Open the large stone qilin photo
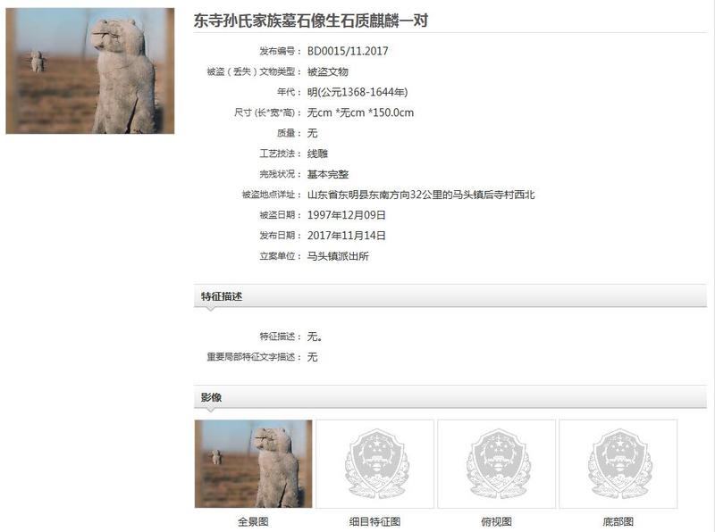Screen dimensions: 715x532 [90, 71]
